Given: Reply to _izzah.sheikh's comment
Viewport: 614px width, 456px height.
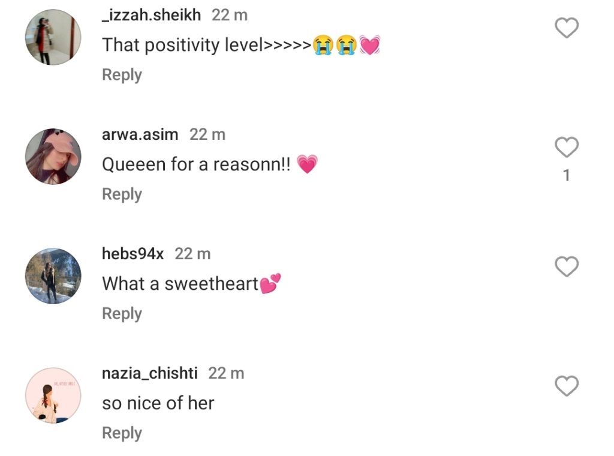Looking at the screenshot, I should [x=122, y=75].
